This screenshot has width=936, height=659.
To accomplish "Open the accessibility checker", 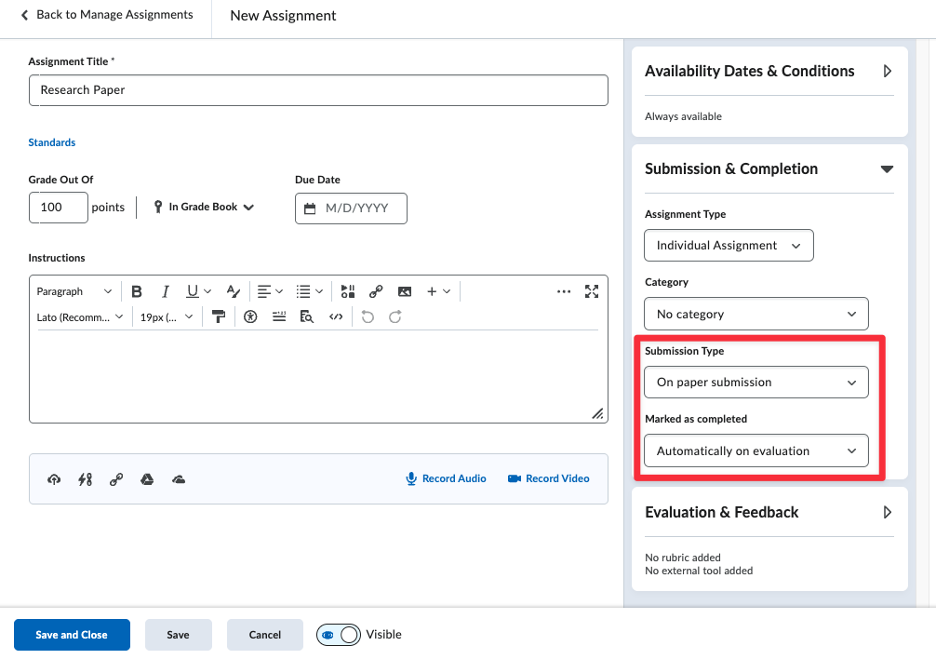I will pos(250,316).
